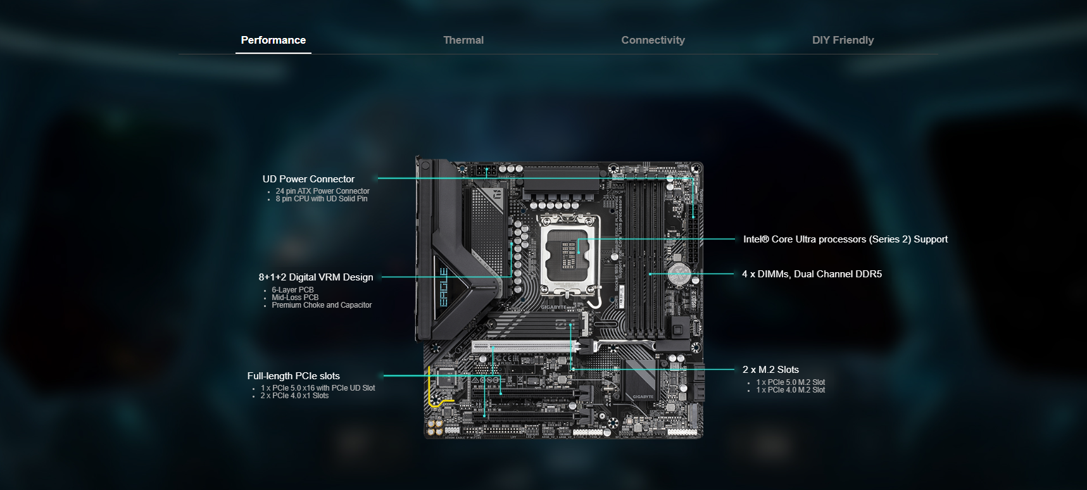Viewport: 1087px width, 490px height.
Task: Click '1 x PCIe 4.0 M.2 Slot' bullet
Action: click(x=791, y=390)
